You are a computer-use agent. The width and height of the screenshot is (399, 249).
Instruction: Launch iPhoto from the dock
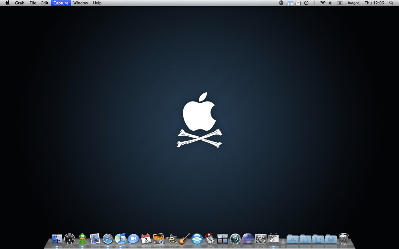point(159,238)
